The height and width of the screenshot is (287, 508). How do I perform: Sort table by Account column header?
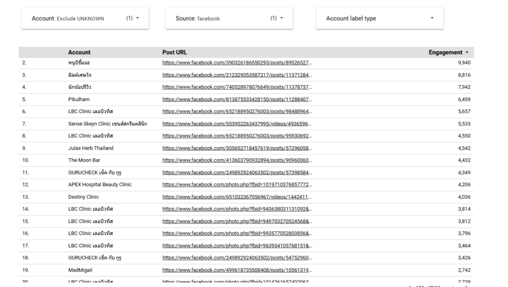coord(79,53)
